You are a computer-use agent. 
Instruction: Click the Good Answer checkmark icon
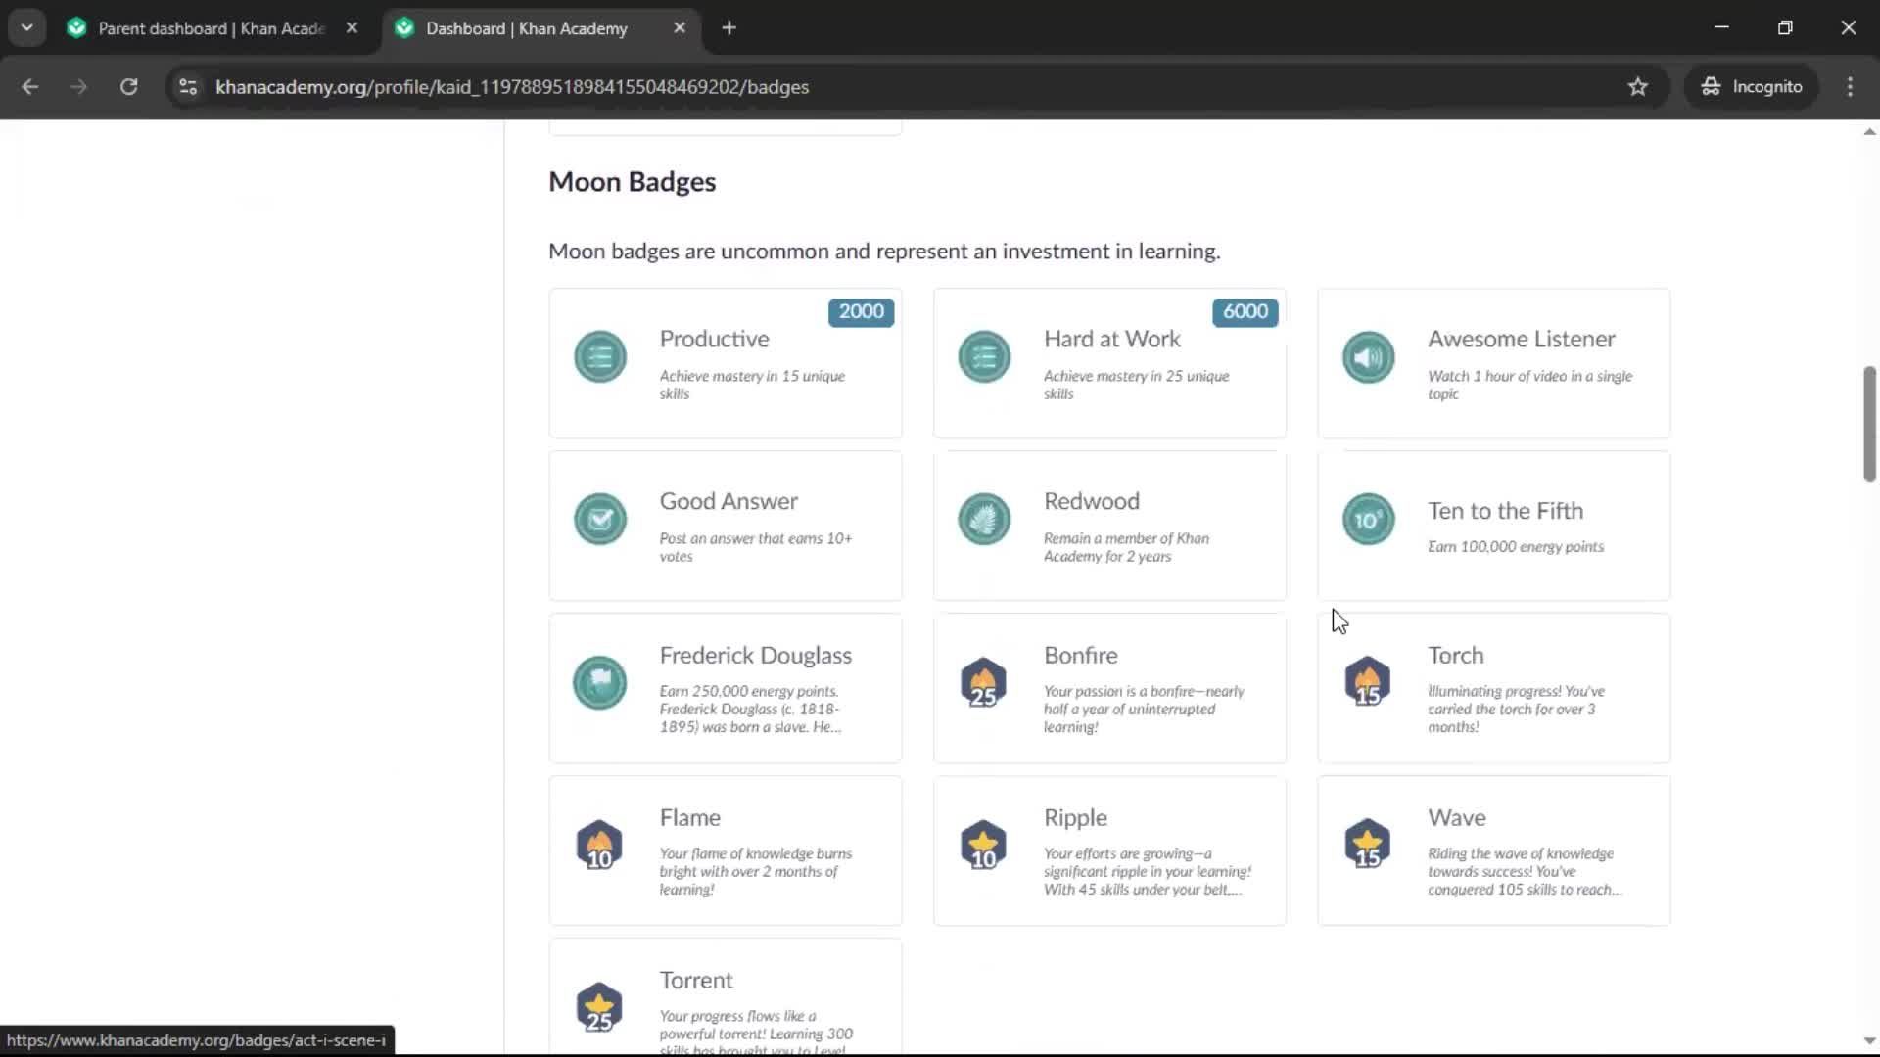600,520
